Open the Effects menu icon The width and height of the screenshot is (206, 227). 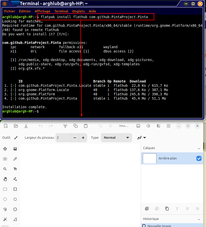pyautogui.click(x=158, y=126)
